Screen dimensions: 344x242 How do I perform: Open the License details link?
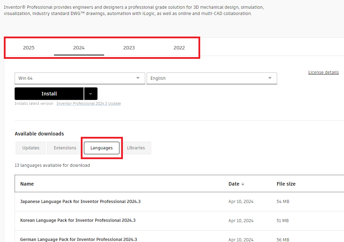coord(323,72)
